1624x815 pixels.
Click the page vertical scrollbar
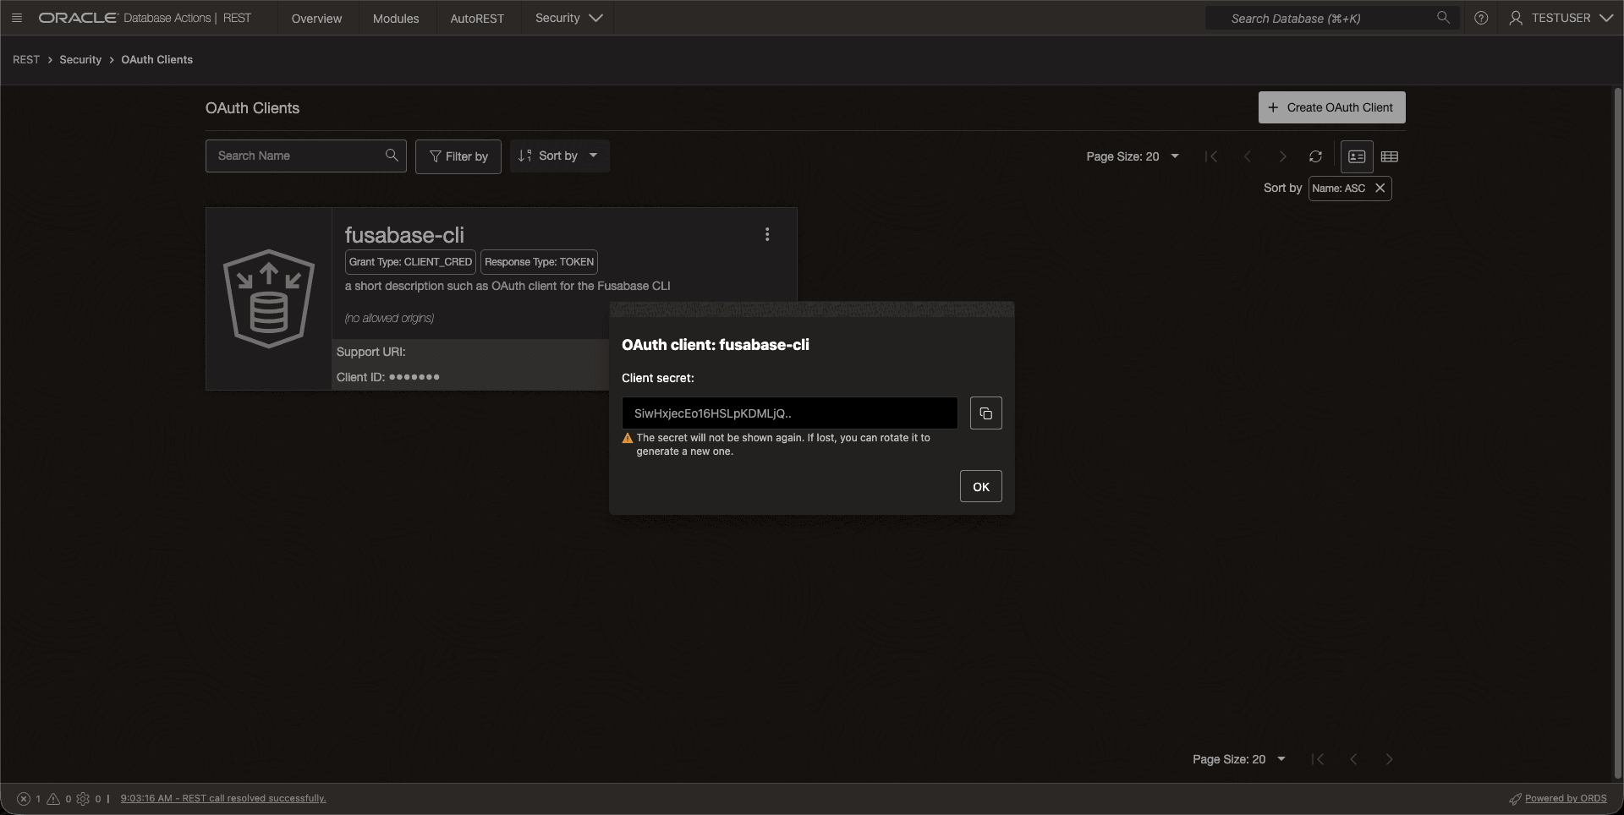point(1618,431)
